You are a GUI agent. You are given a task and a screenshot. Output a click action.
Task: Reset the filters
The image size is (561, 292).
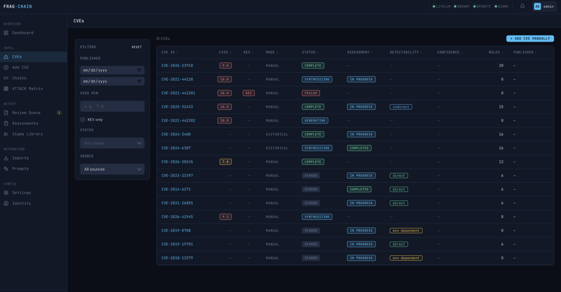pos(137,47)
